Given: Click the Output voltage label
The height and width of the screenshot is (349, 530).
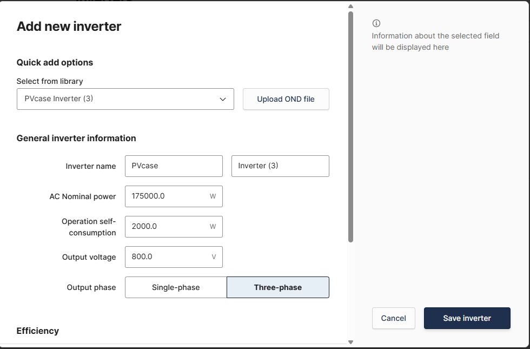Looking at the screenshot, I should click(89, 257).
